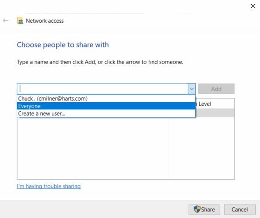This screenshot has width=260, height=218.
Task: Select Create a new user... option
Action: [106, 114]
